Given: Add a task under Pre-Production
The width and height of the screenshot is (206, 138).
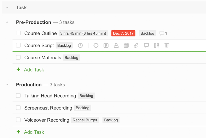Looking at the screenshot, I should [x=34, y=70].
